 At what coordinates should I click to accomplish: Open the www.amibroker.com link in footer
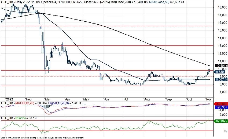click(73, 138)
